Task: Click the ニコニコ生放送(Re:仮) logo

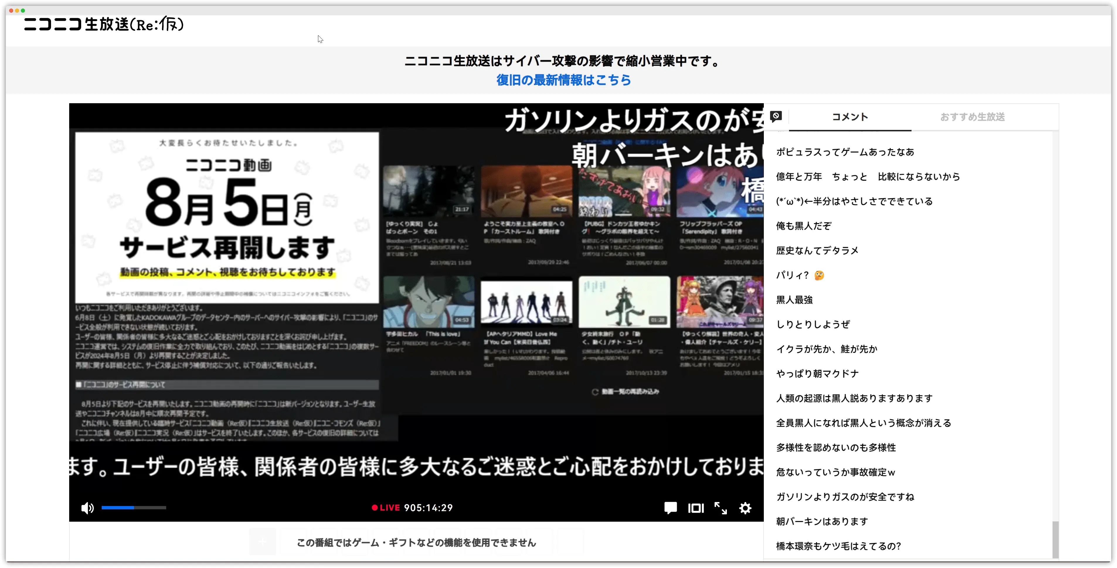Action: coord(104,24)
